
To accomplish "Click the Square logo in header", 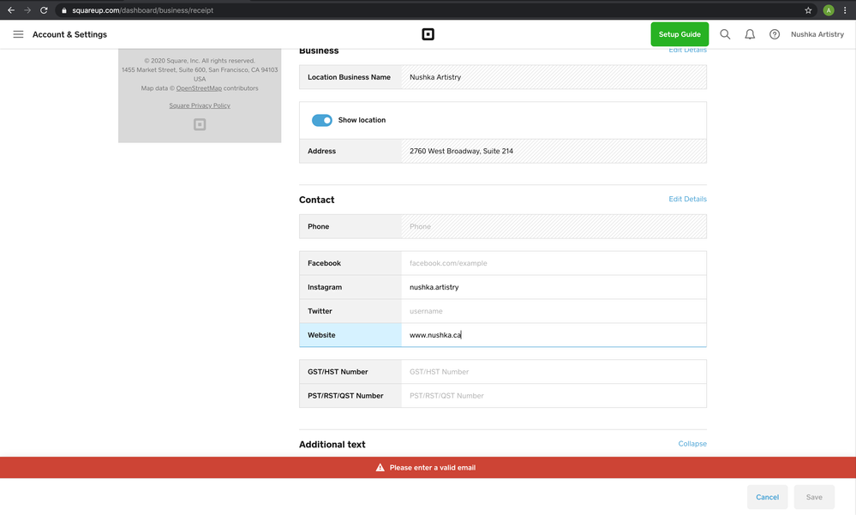I will click(428, 34).
